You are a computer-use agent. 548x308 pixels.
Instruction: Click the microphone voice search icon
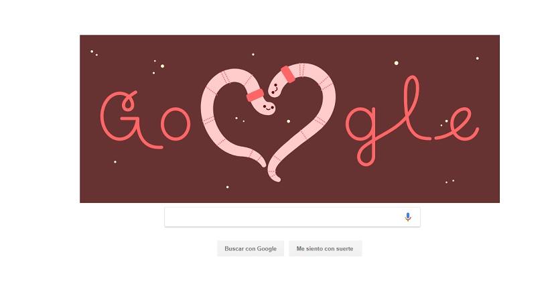407,217
